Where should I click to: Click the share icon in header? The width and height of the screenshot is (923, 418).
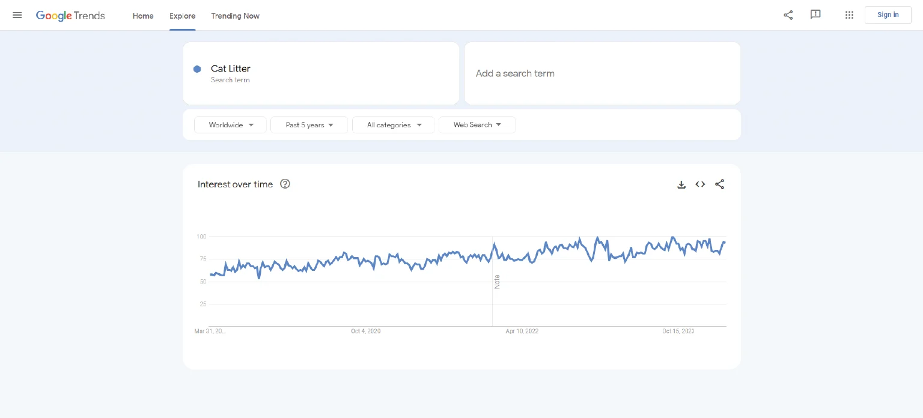pos(788,15)
